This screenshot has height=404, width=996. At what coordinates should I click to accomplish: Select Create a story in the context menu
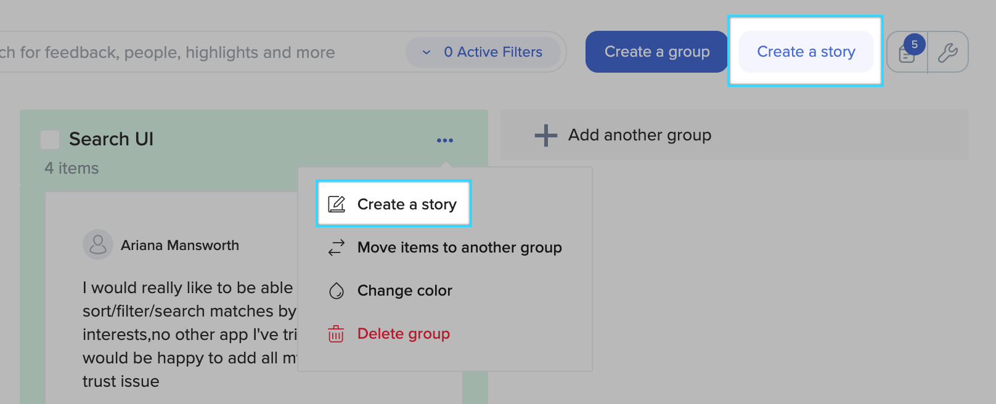tap(393, 204)
